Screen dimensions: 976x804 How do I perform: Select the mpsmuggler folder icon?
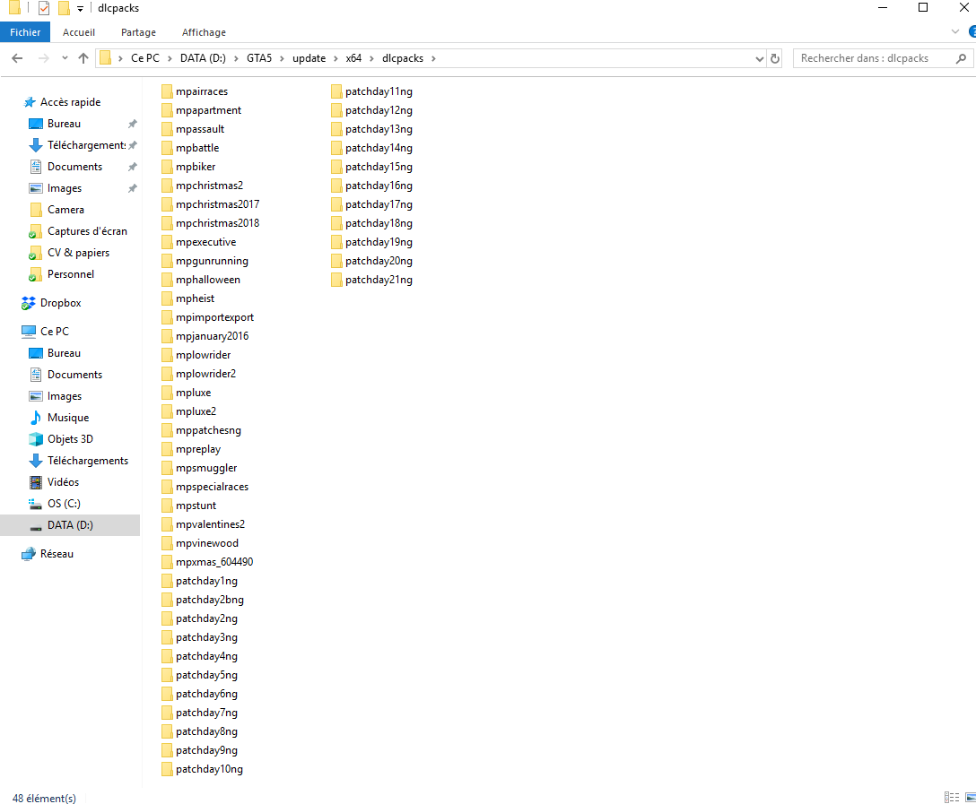(x=166, y=468)
